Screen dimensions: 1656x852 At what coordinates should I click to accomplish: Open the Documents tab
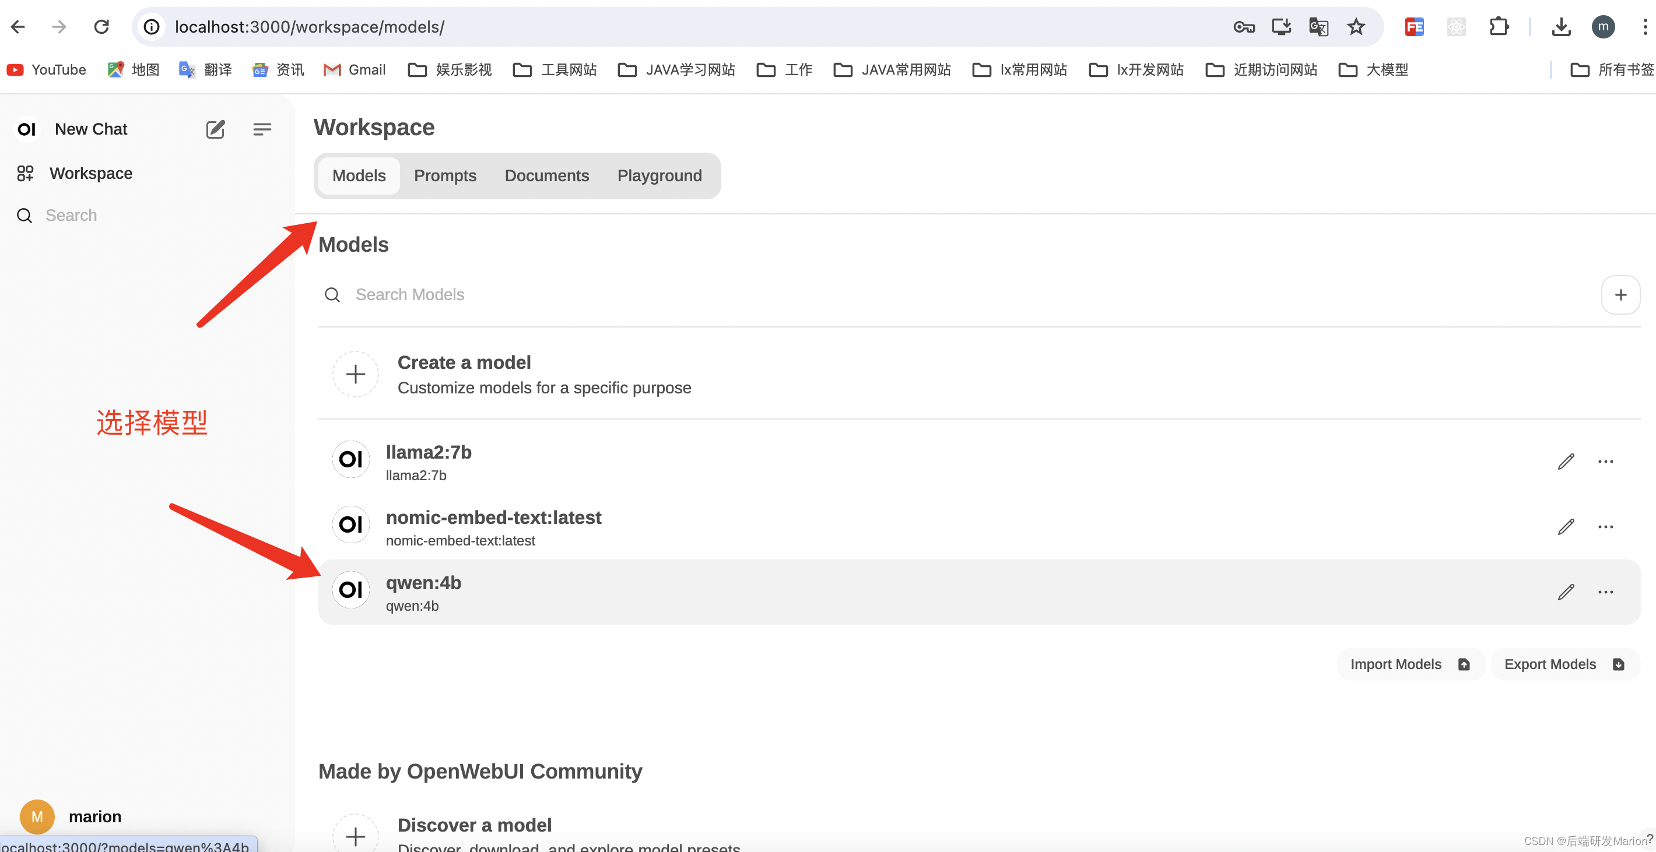click(546, 175)
